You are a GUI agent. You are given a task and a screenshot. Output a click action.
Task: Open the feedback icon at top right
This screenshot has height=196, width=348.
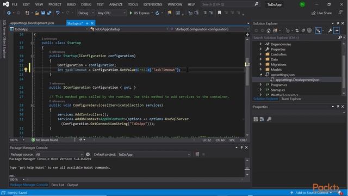[x=340, y=13]
